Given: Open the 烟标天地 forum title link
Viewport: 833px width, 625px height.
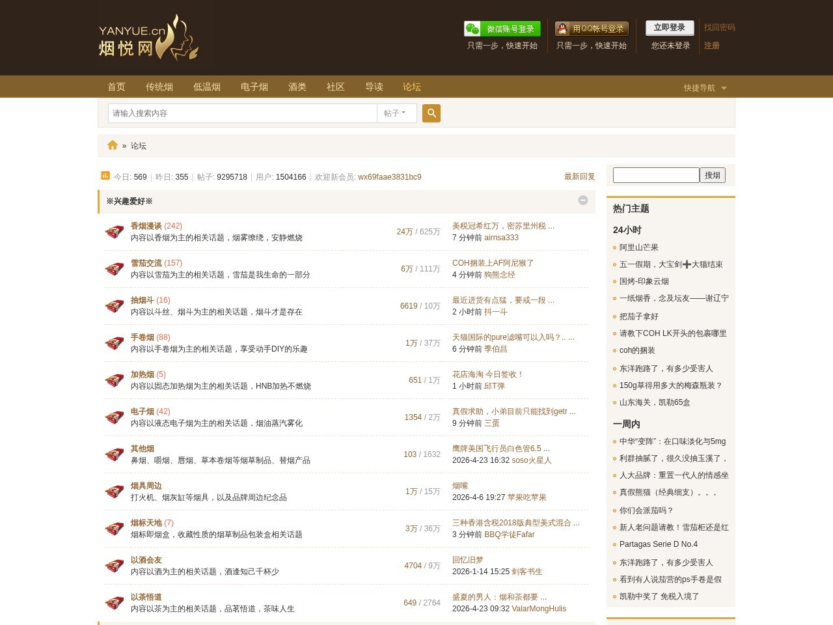Looking at the screenshot, I should 146,523.
